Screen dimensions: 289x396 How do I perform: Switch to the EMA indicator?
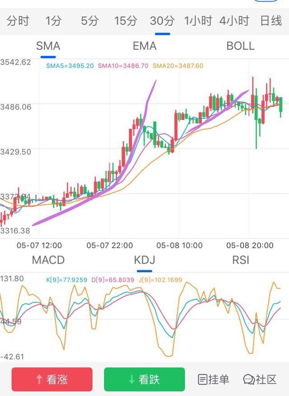coord(144,46)
